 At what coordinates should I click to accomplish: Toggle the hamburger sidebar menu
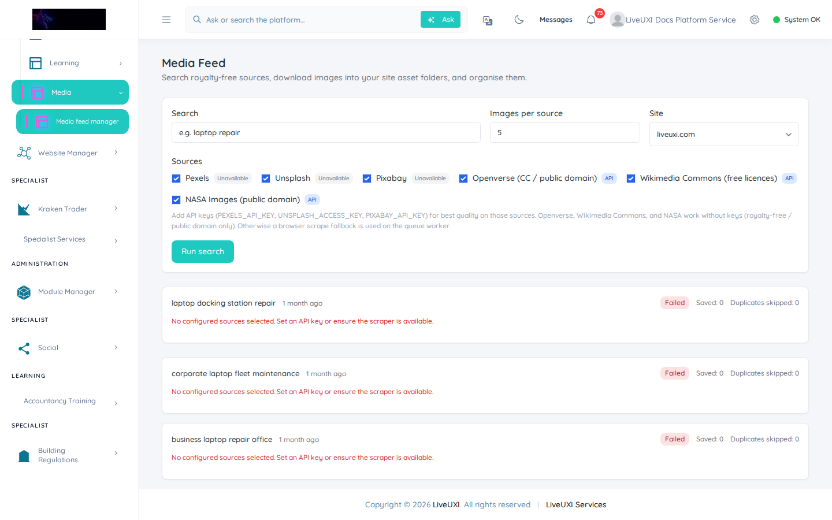pos(166,20)
